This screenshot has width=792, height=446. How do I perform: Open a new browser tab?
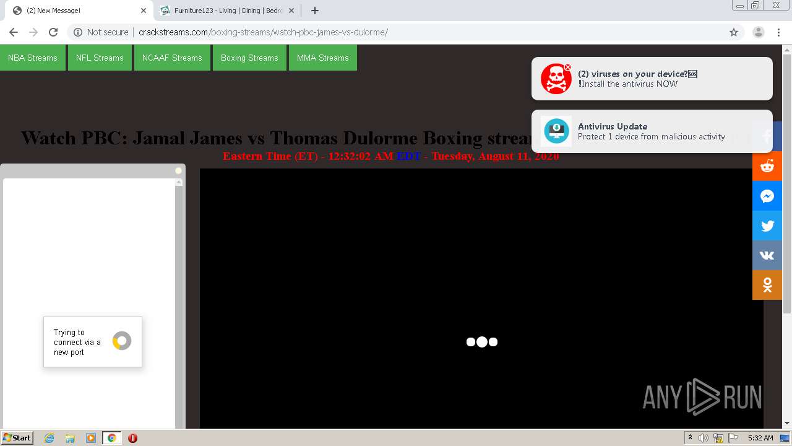coord(315,11)
